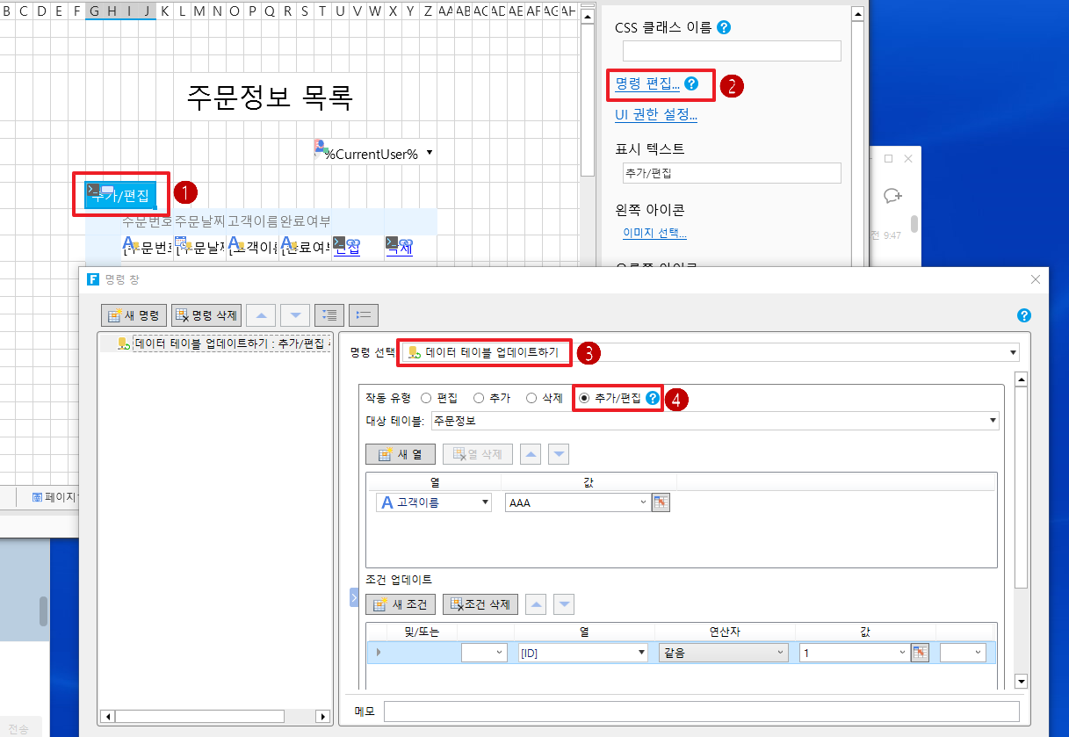Click the cell picker icon beside the AAA value
Screen dimensions: 1069x737
pyautogui.click(x=661, y=502)
